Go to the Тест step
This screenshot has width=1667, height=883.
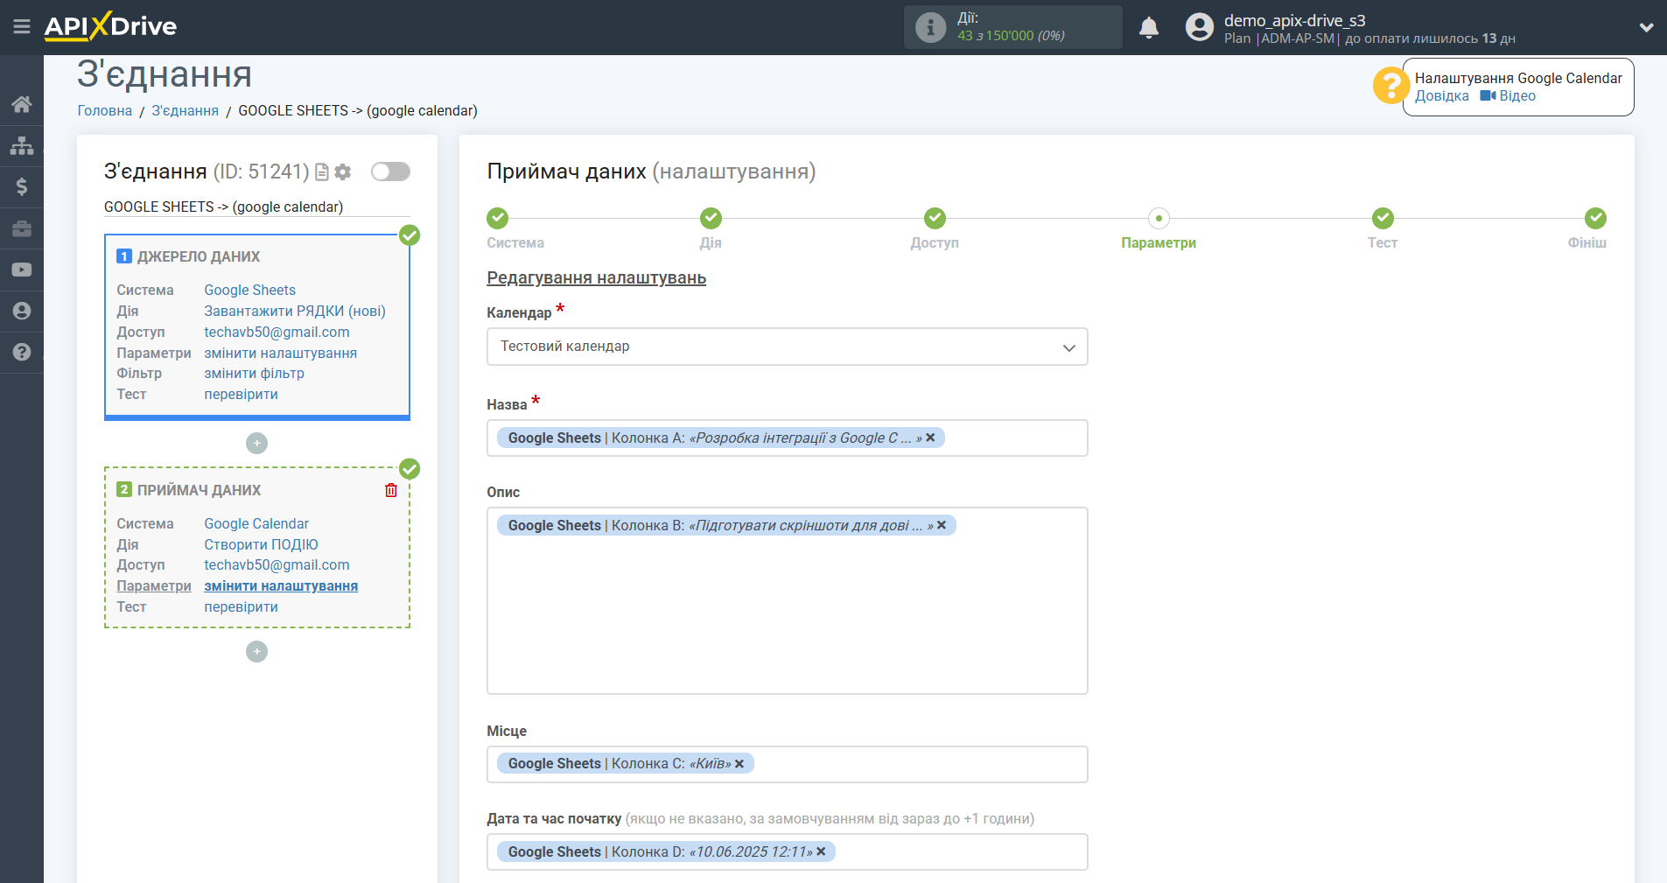[1383, 218]
